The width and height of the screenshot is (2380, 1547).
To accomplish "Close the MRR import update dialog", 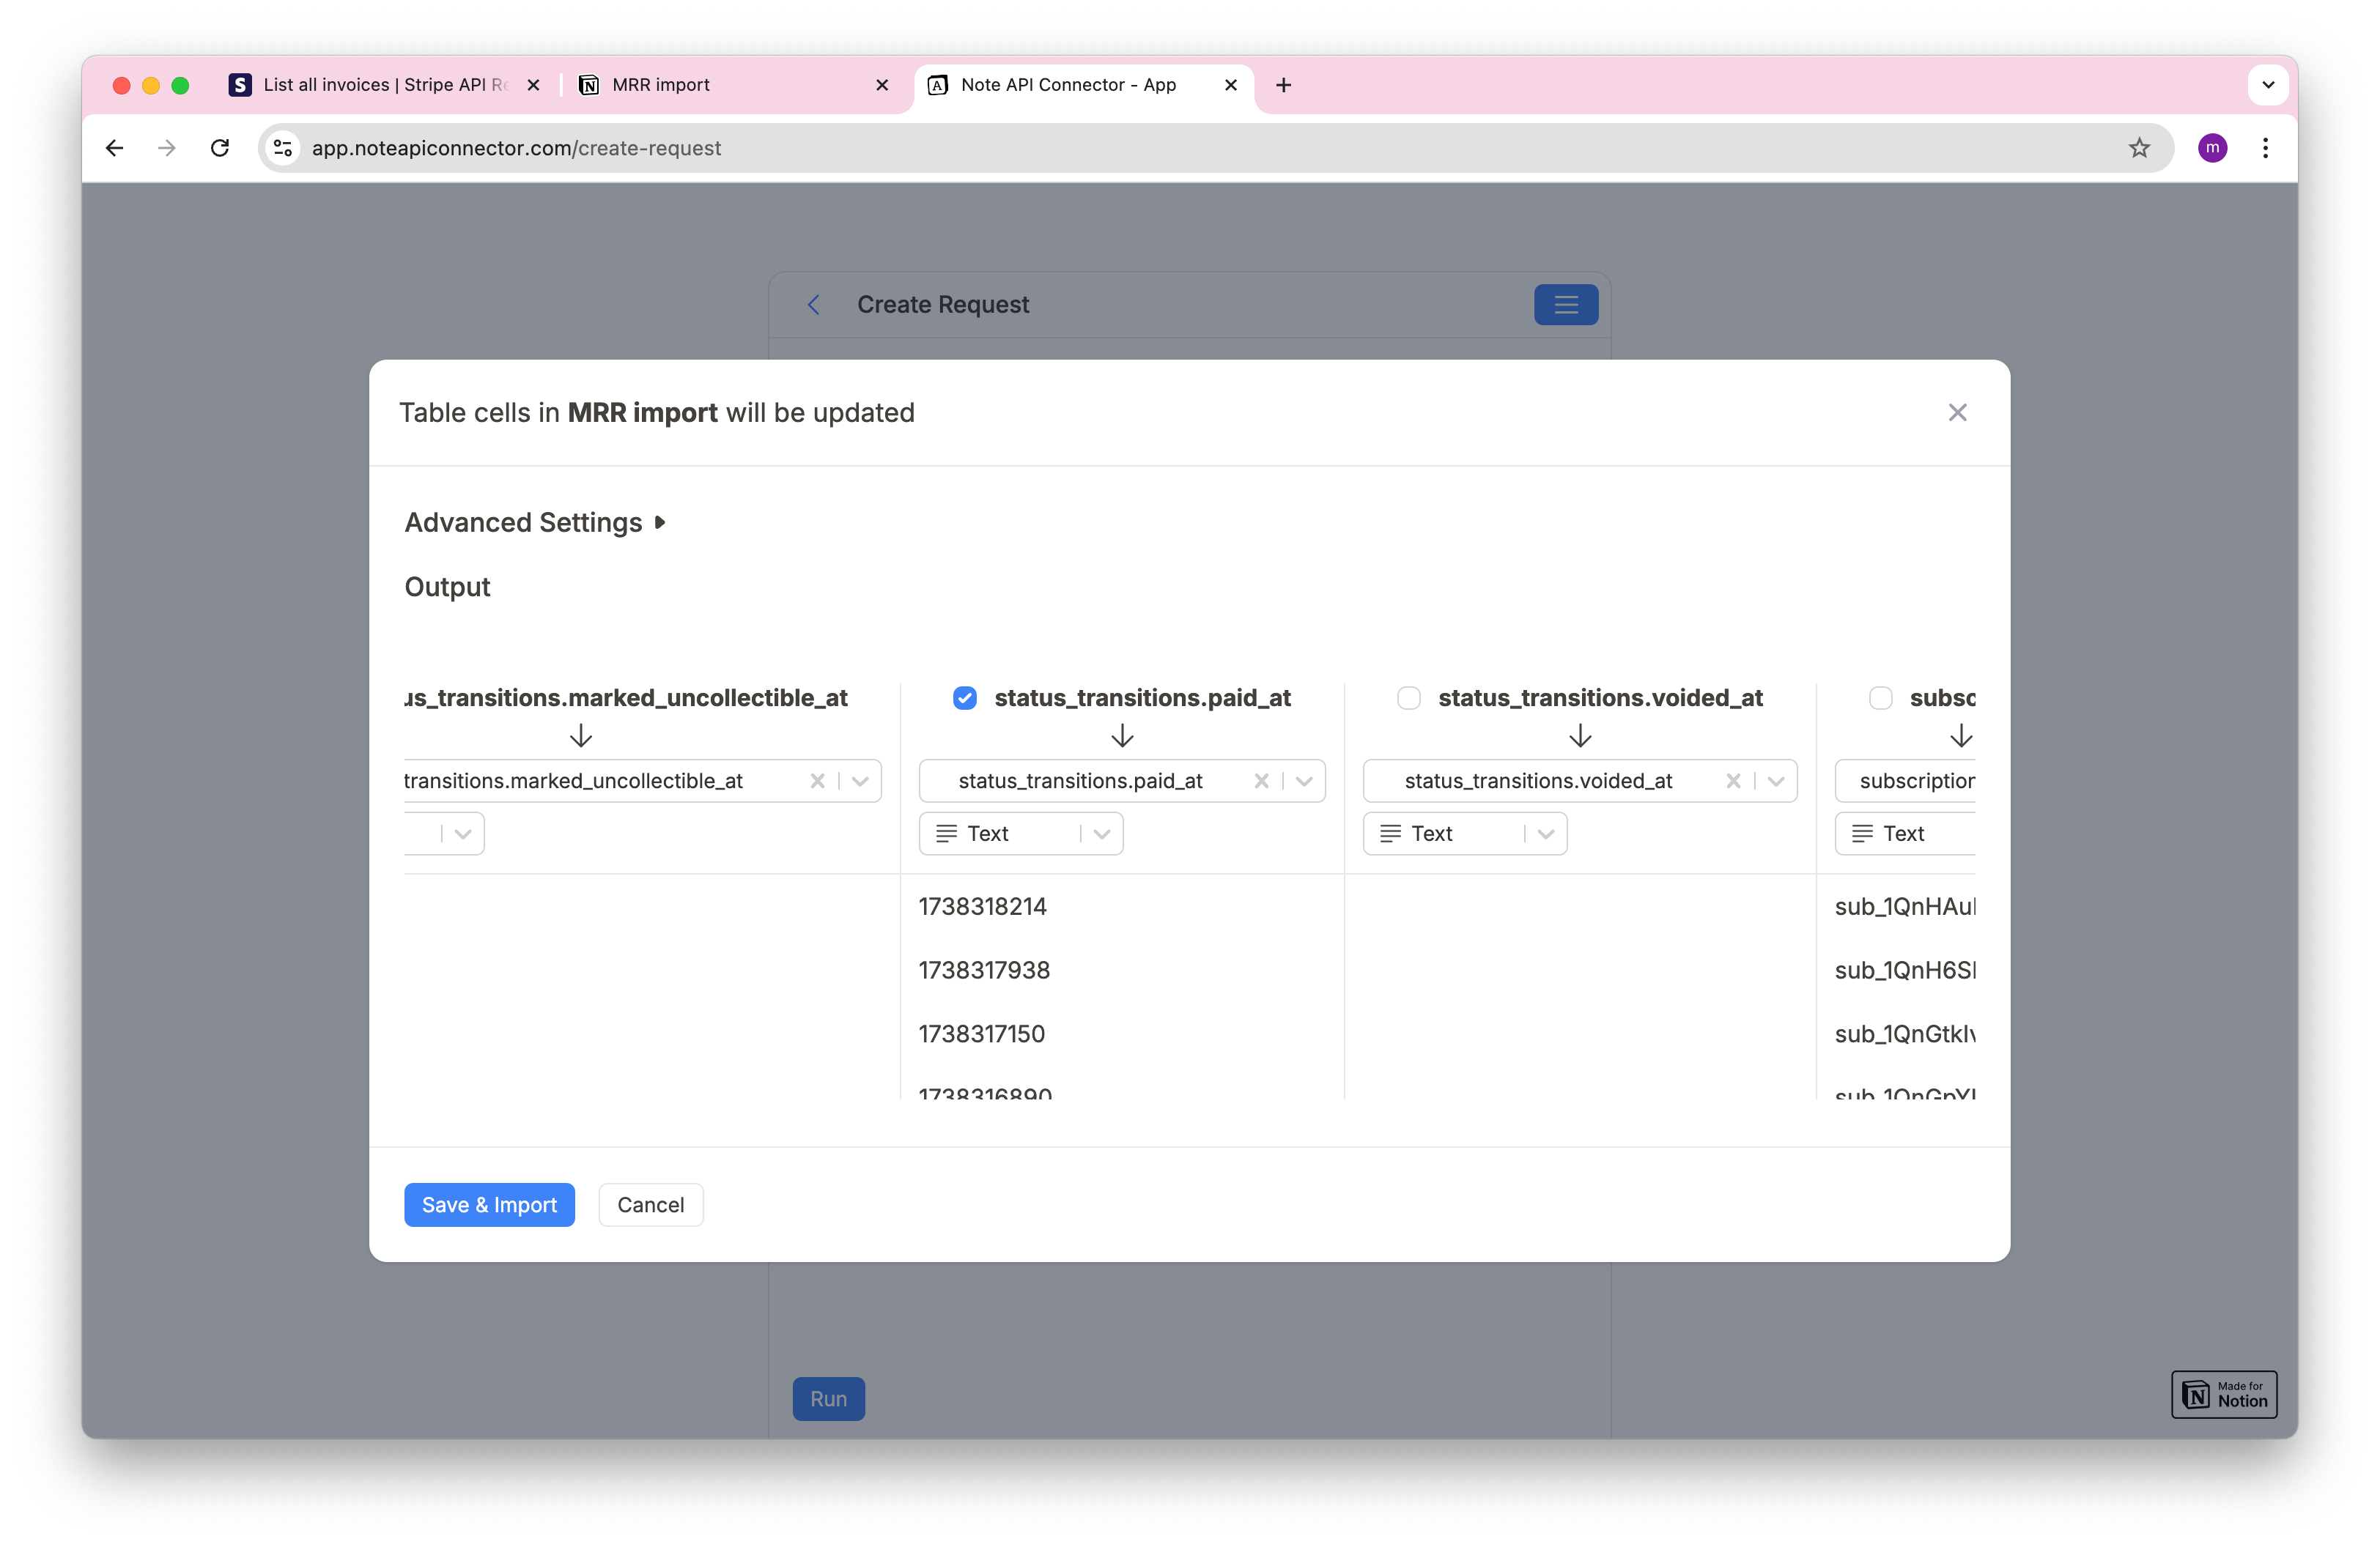I will coord(1957,412).
